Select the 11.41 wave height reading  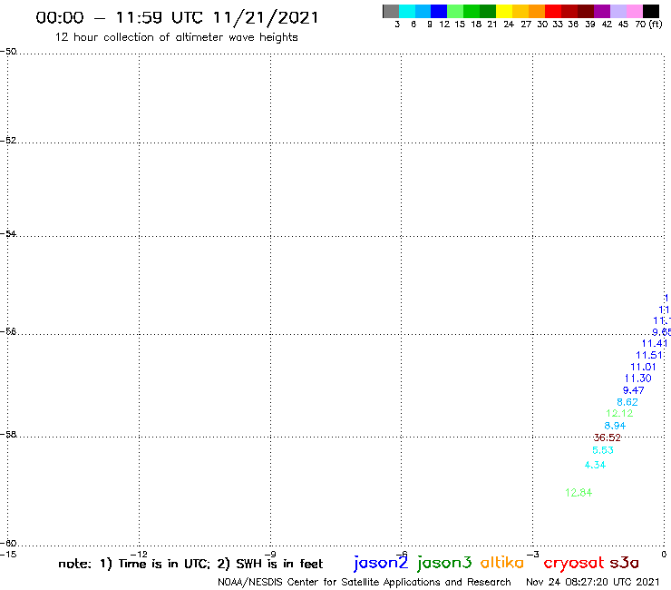[655, 343]
